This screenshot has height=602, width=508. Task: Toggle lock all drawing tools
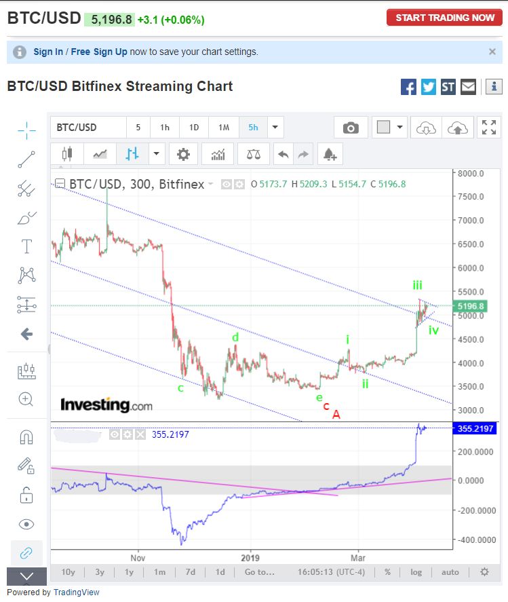click(x=26, y=495)
